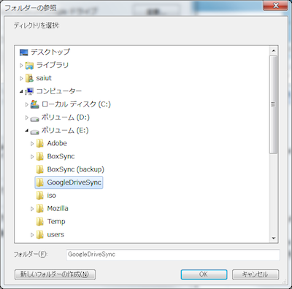Viewport: 292px width, 289px height.
Task: Select the Temp folder
Action: click(x=51, y=222)
